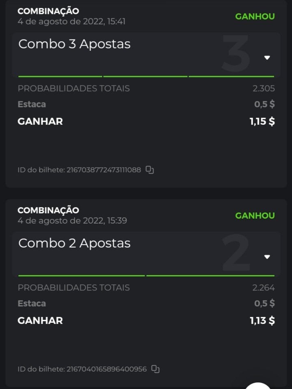
Task: Expand the Combo 3 Apostas arrow
Action: (x=267, y=58)
